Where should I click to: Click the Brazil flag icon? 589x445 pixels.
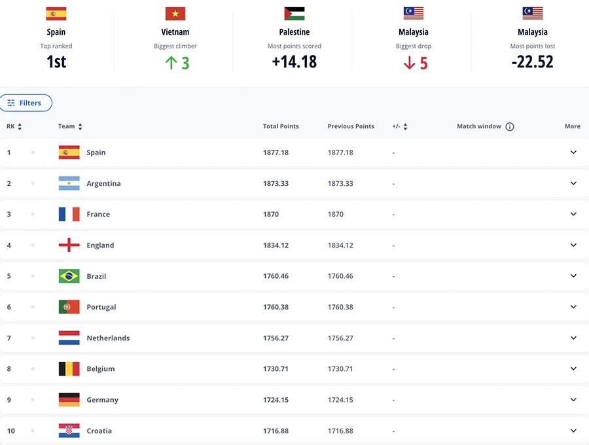[x=69, y=276]
